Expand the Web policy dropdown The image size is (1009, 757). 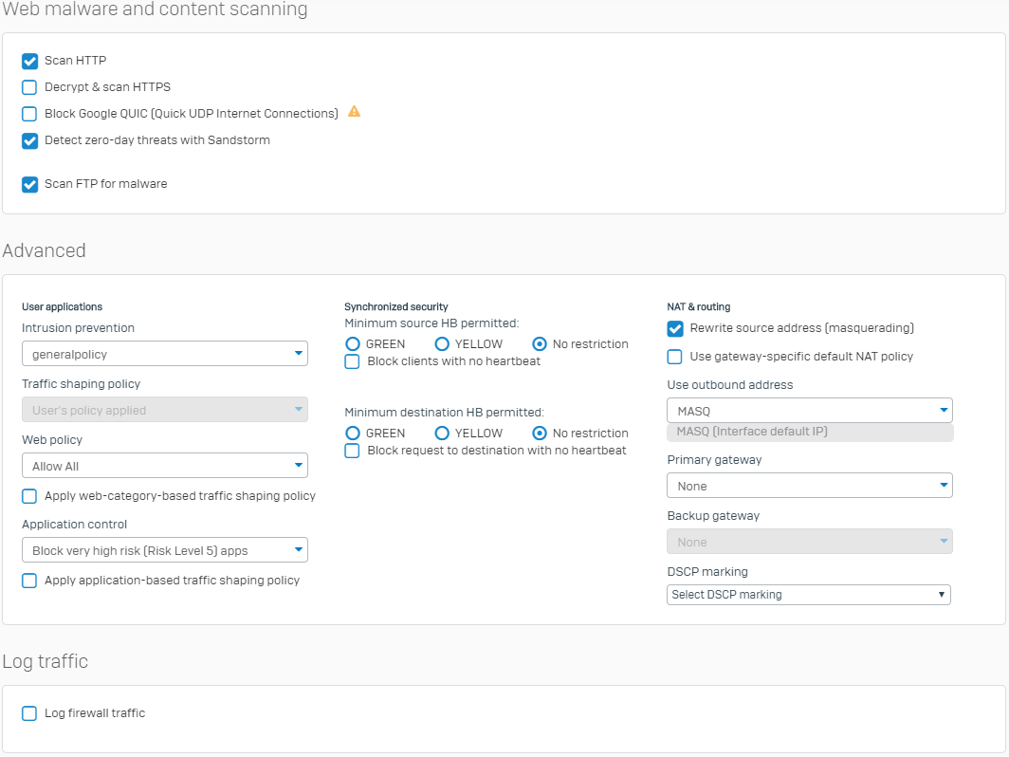point(164,466)
